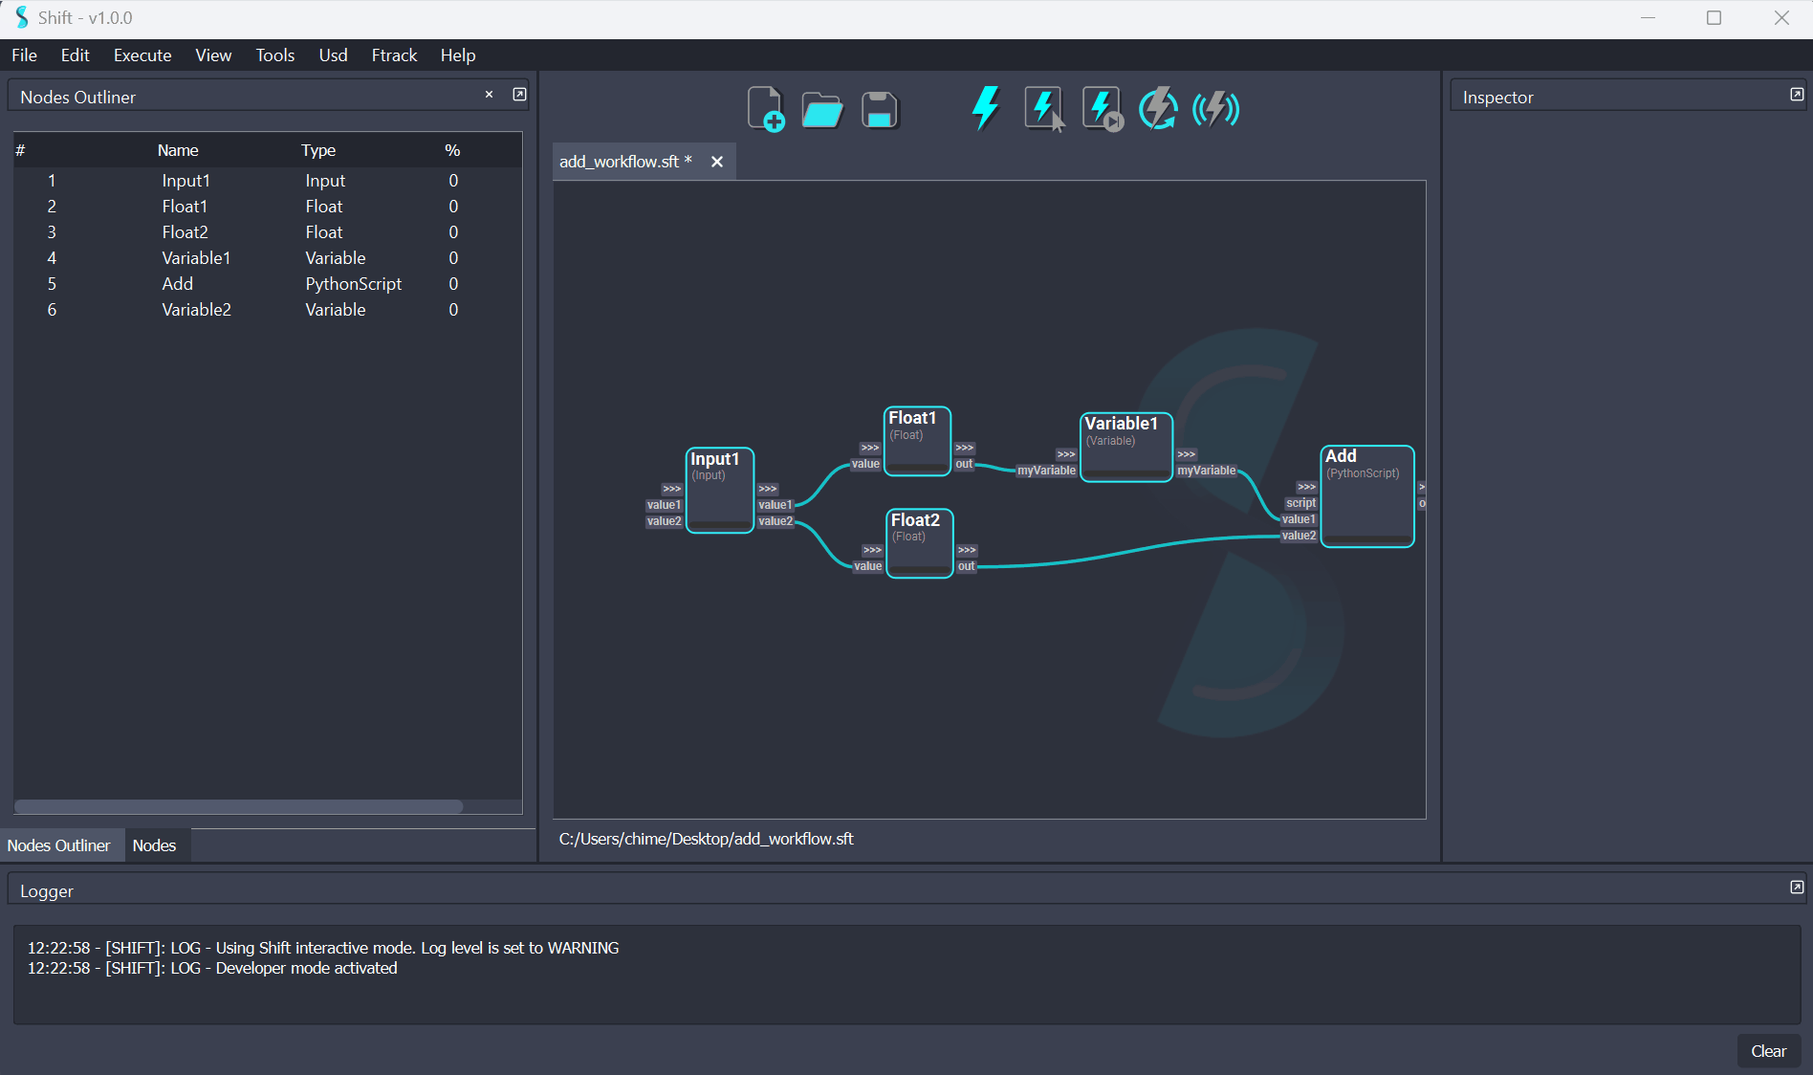Click the new workflow file icon

tap(765, 109)
